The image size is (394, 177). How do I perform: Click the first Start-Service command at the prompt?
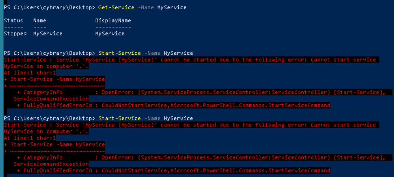click(x=120, y=53)
